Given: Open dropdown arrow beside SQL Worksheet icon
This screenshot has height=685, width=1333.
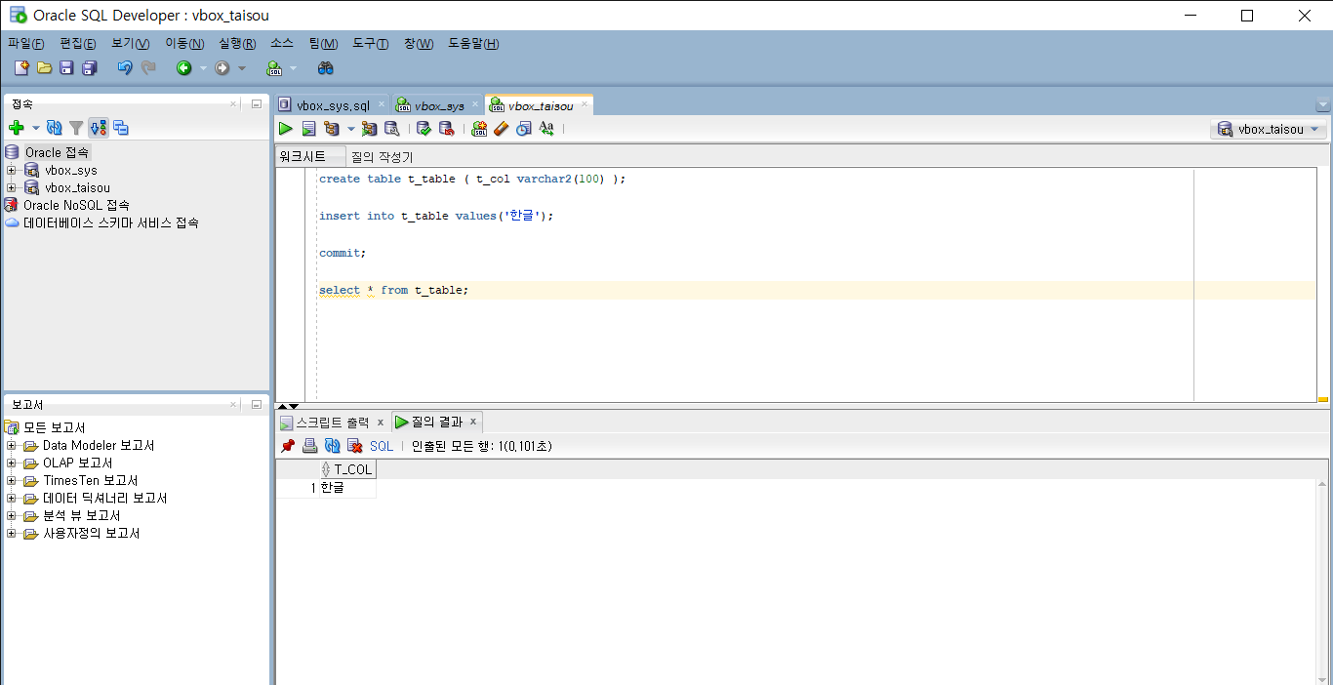Looking at the screenshot, I should click(293, 68).
